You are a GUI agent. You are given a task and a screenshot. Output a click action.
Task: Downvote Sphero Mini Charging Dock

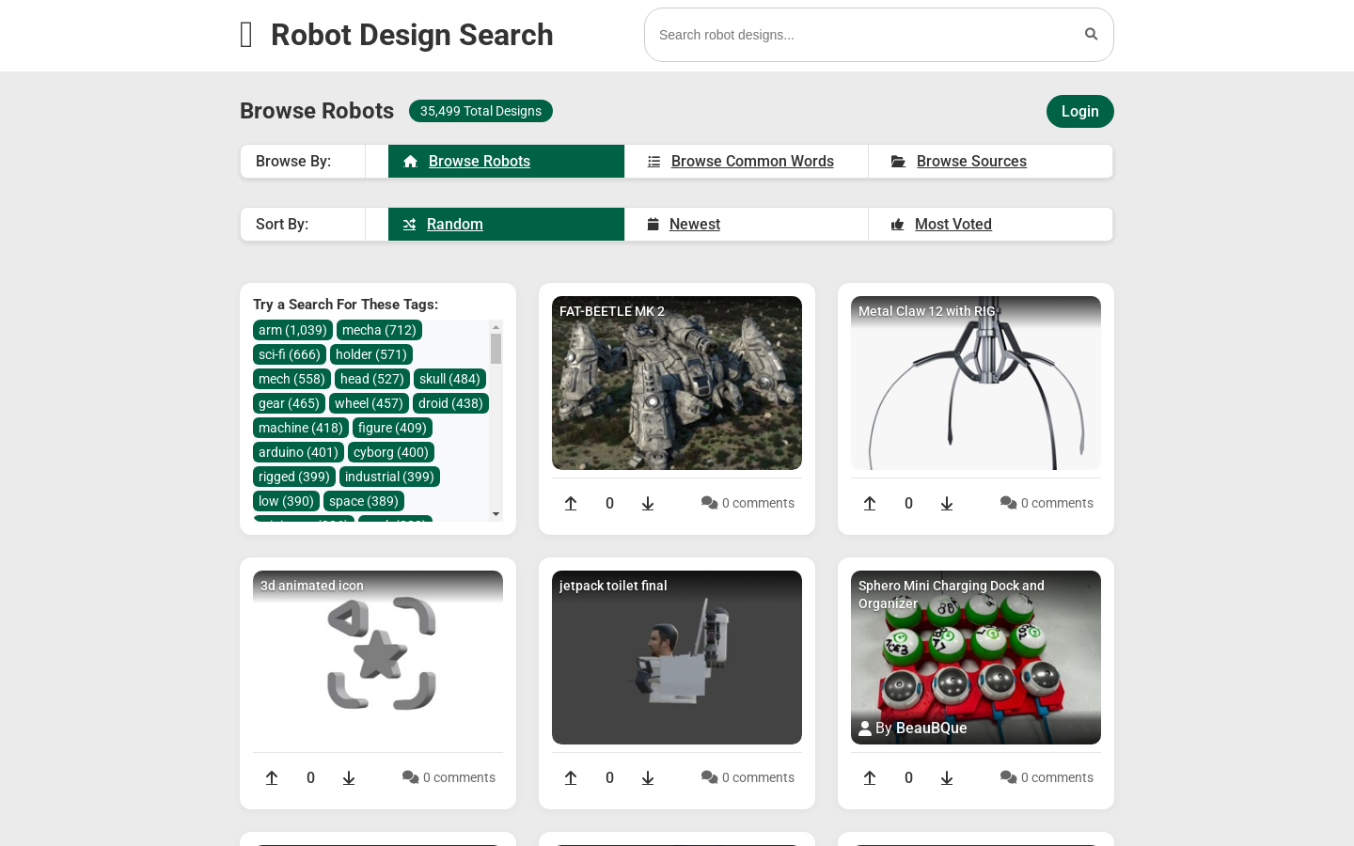[x=947, y=778]
